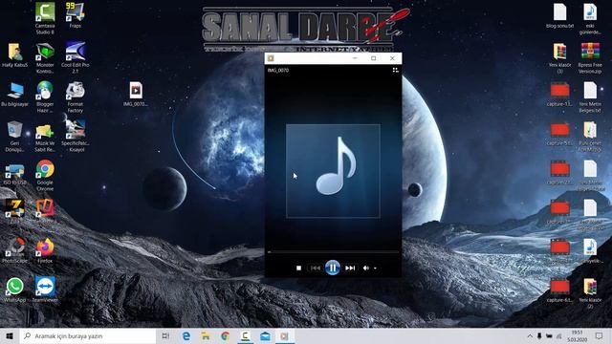Open the Blogger Hazır desktop shortcut
This screenshot has height=344, width=612.
pos(45,97)
